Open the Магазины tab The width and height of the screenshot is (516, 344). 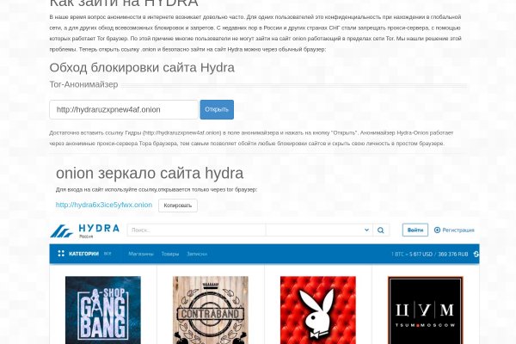pos(141,254)
